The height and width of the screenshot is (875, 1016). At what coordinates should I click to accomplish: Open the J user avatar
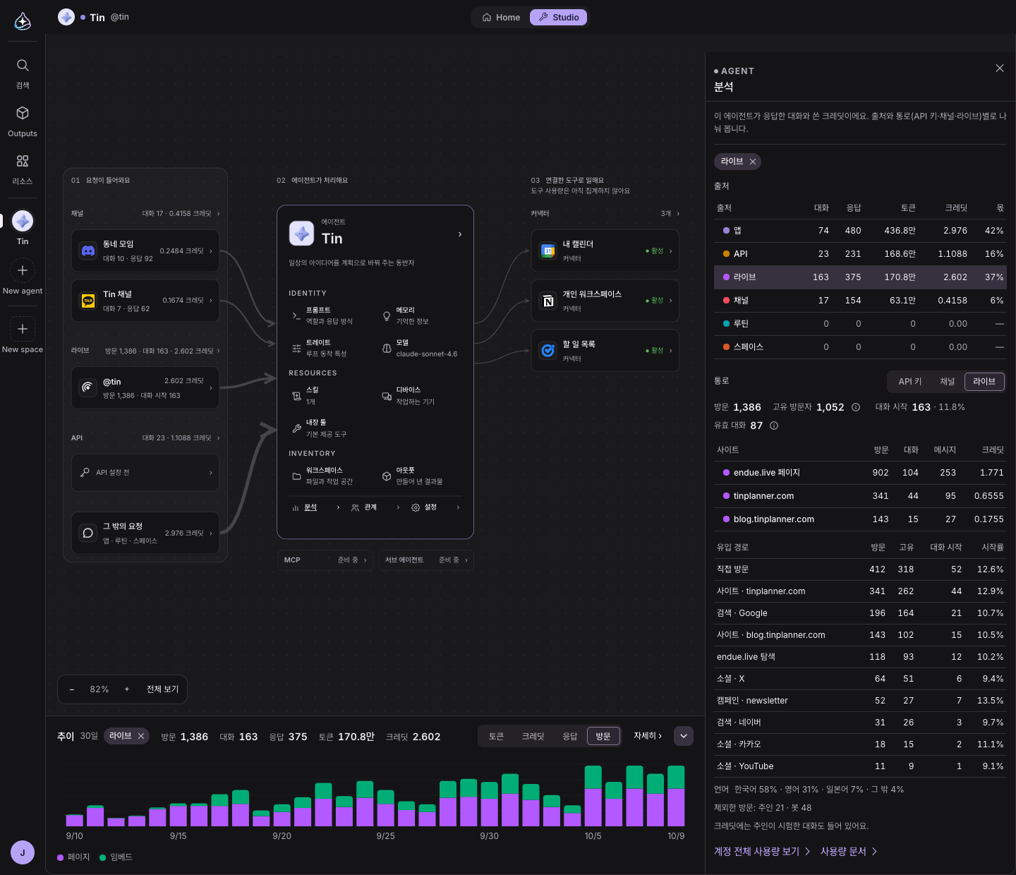point(23,852)
